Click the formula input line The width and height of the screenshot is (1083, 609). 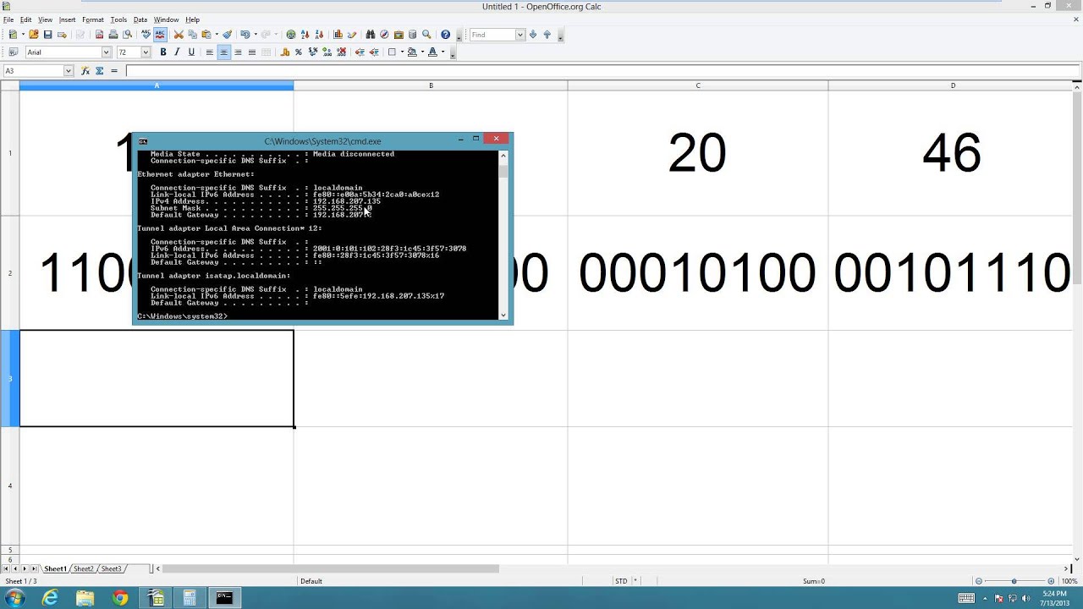pyautogui.click(x=602, y=71)
